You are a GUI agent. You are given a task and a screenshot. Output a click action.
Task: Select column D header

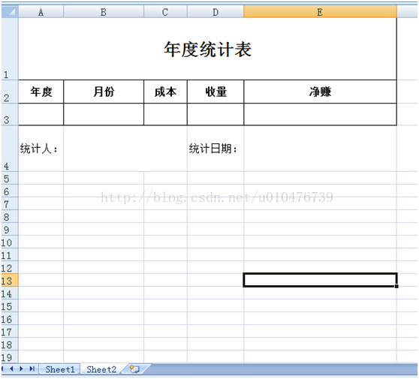216,12
